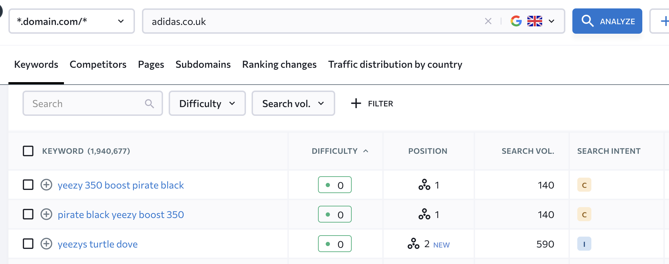Sort by the SEARCH VOL. column header
This screenshot has height=264, width=669.
click(528, 151)
